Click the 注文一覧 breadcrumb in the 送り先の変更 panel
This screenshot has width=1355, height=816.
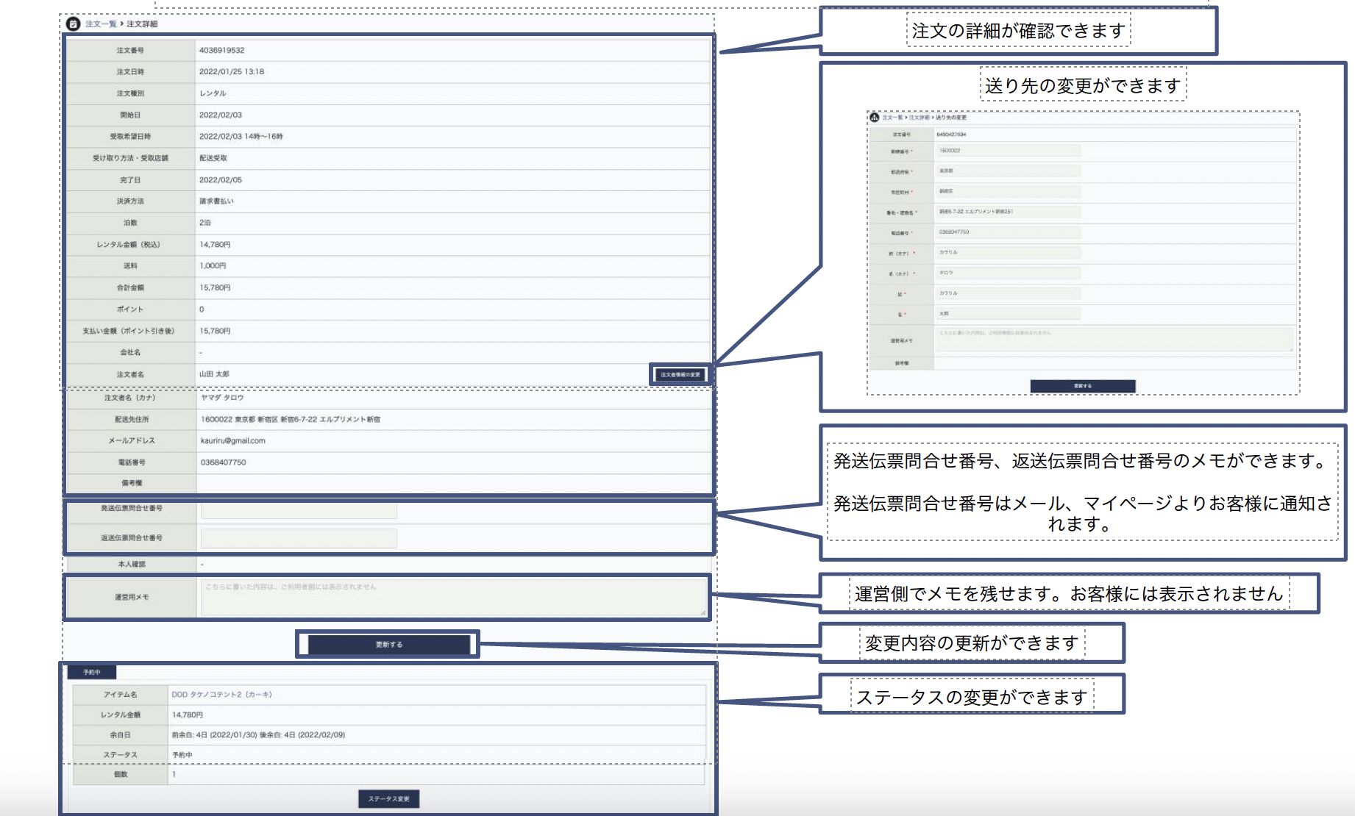892,118
